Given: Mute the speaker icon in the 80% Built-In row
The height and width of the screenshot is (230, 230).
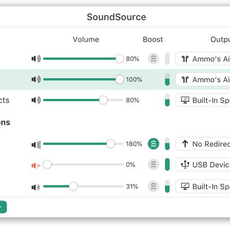Looking at the screenshot, I should (36, 100).
